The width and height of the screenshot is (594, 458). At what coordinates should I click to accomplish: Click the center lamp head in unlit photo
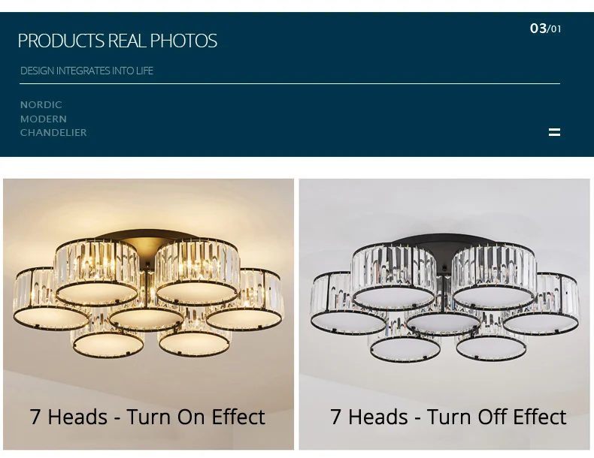[x=443, y=322]
